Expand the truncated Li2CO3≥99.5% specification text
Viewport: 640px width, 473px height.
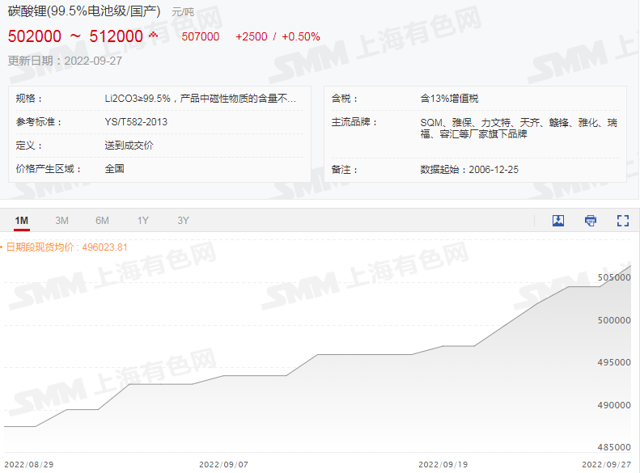pyautogui.click(x=200, y=99)
